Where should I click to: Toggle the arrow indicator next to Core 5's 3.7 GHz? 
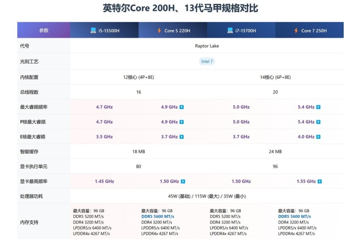tap(181, 137)
